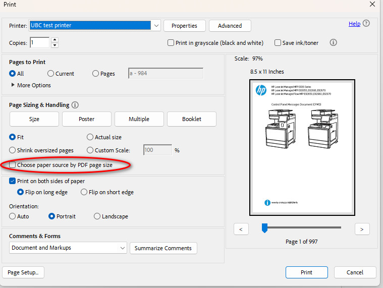The height and width of the screenshot is (288, 383).
Task: Click the document preview thumbnail
Action: (x=302, y=147)
